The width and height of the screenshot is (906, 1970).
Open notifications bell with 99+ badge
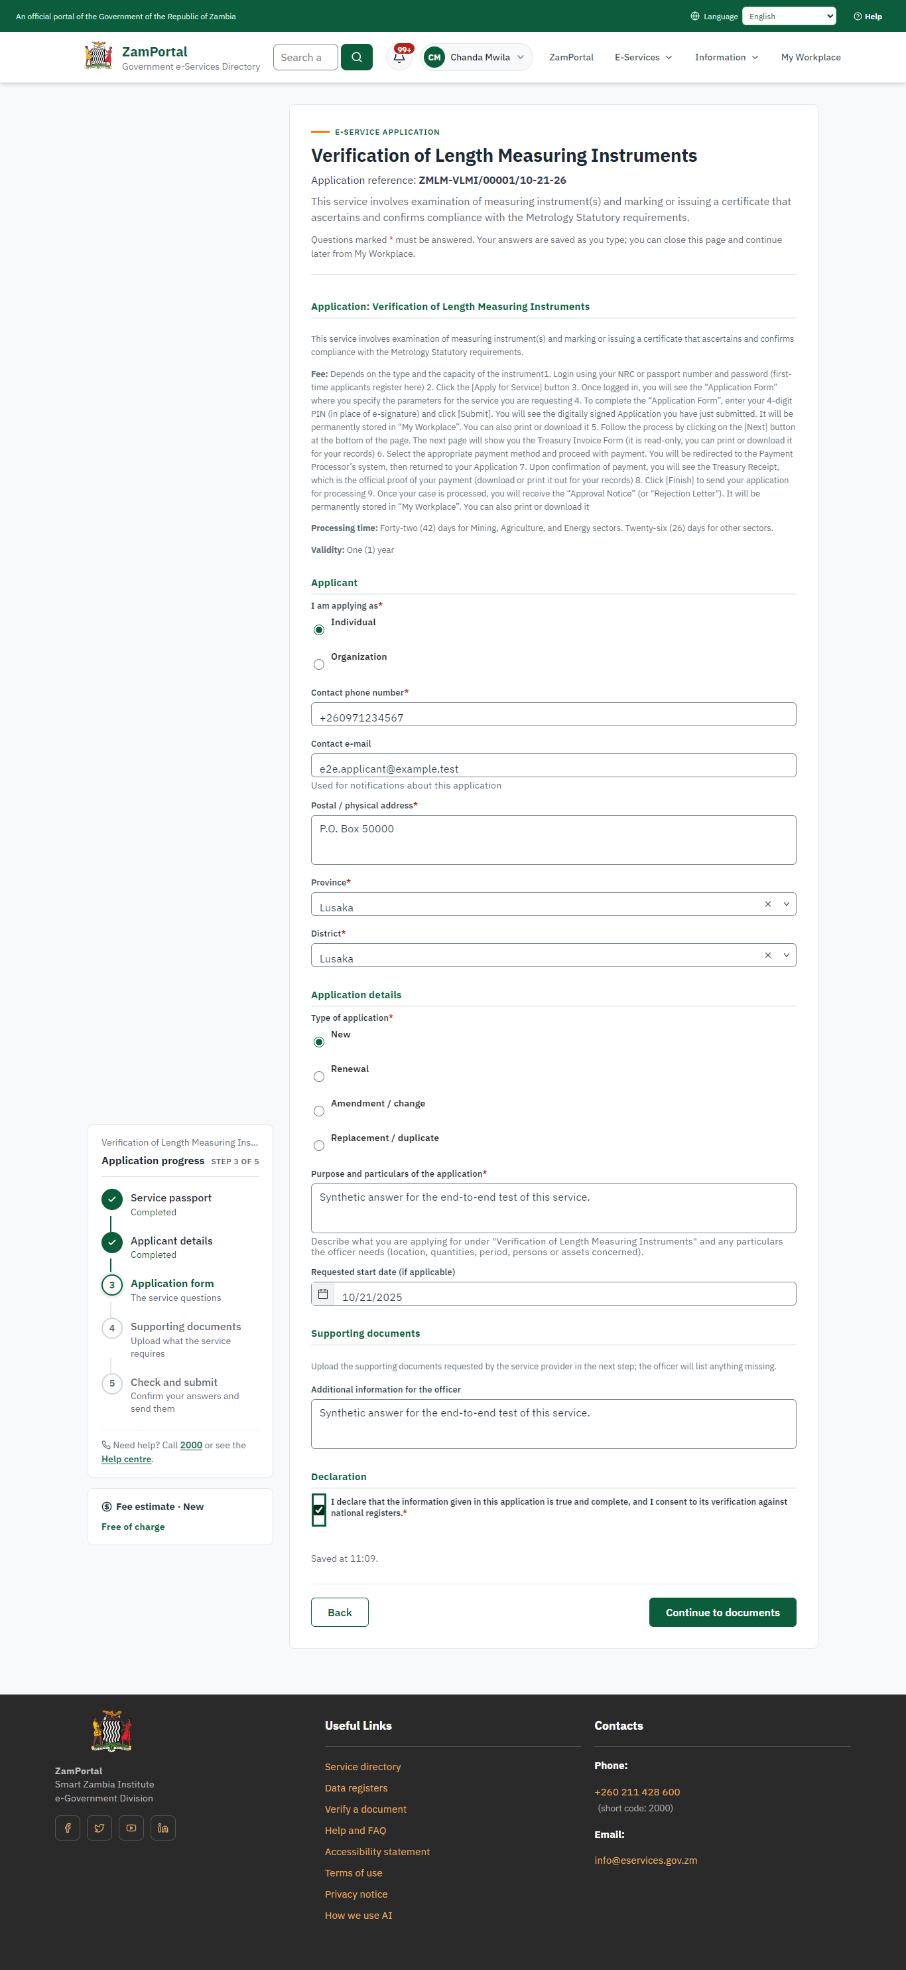[x=399, y=57]
